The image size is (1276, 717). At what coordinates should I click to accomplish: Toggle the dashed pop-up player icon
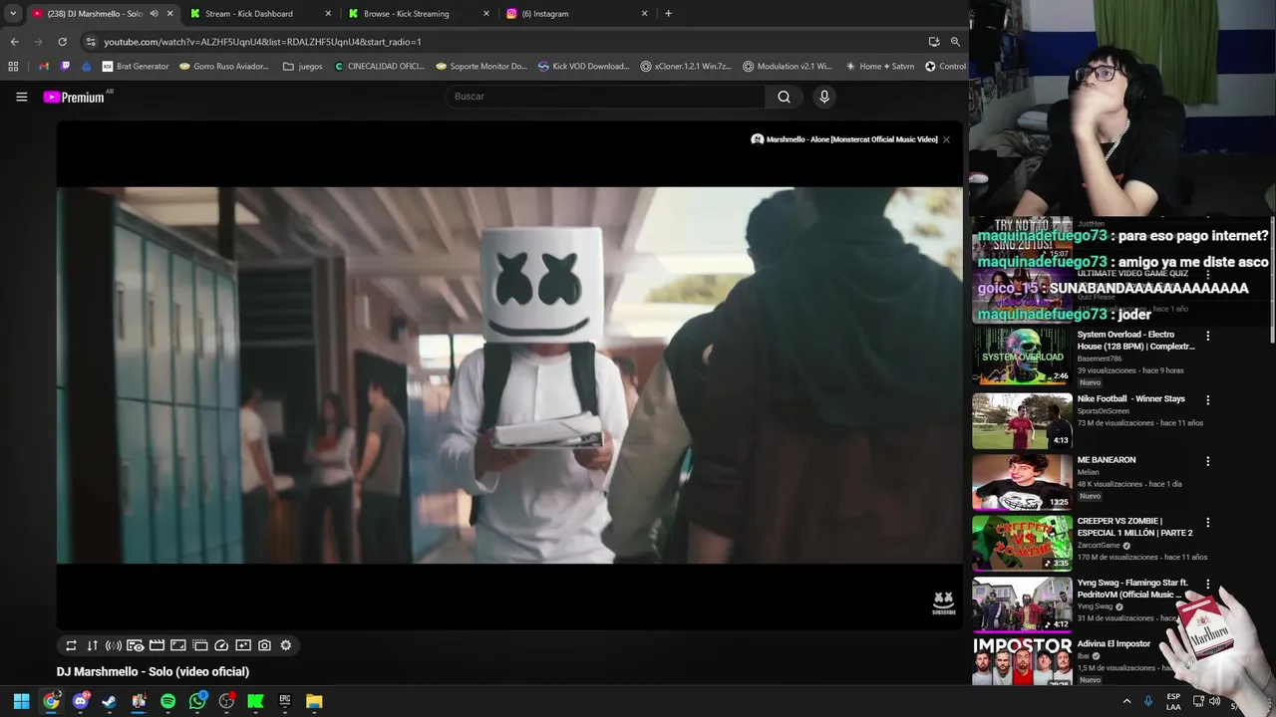click(x=199, y=645)
